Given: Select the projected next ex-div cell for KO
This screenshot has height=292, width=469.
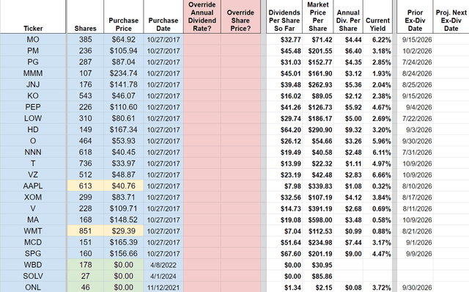Looking at the screenshot, I should pos(451,96).
